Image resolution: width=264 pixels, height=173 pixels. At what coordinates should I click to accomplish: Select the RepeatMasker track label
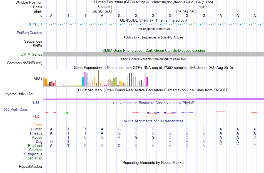[31, 166]
